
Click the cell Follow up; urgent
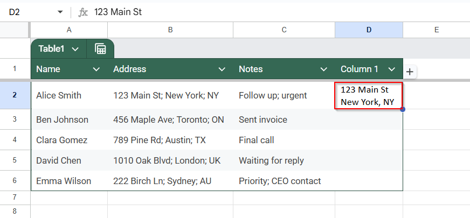point(284,95)
